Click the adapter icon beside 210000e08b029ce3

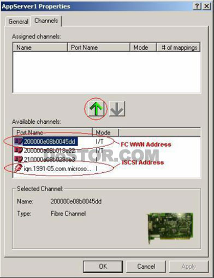pyautogui.click(x=19, y=159)
